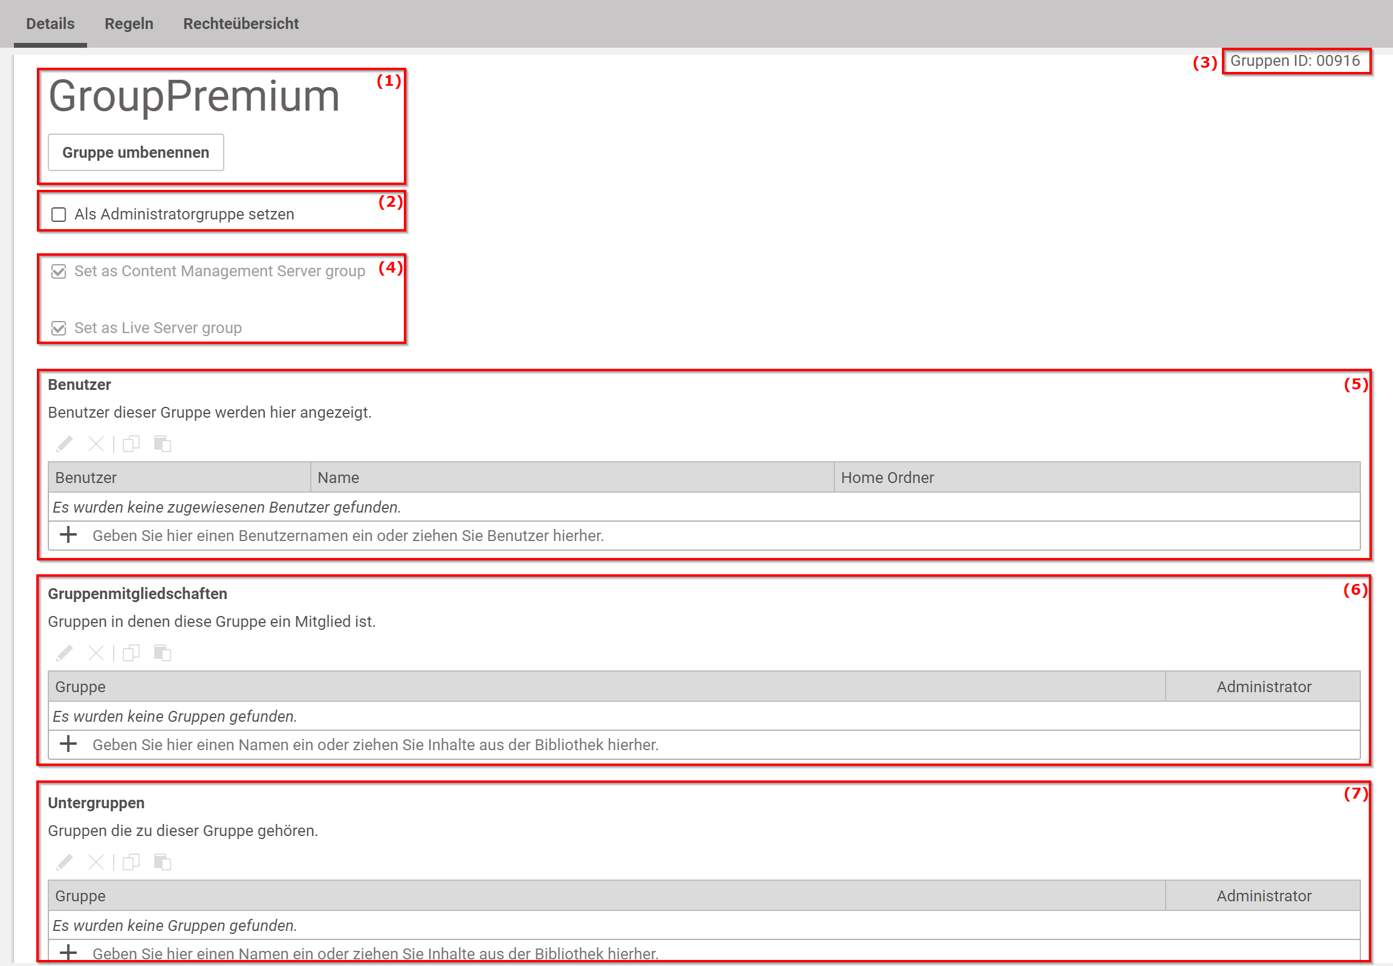Click the delete X icon in Untergruppen section
Viewport: 1393px width, 966px height.
point(96,862)
